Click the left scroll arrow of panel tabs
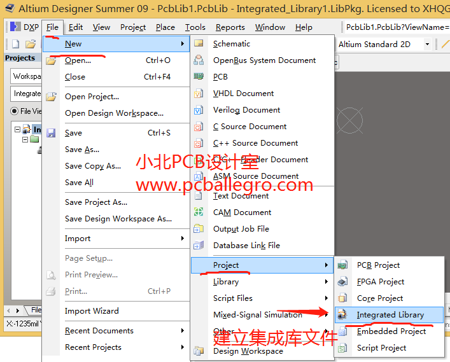The image size is (450, 362). point(8,310)
